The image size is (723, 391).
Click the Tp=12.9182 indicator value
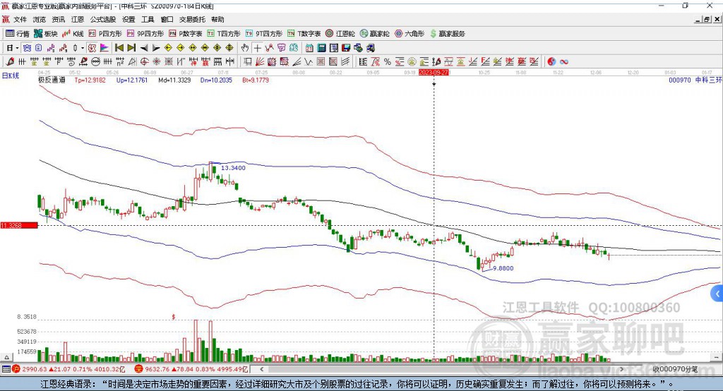tap(90, 80)
